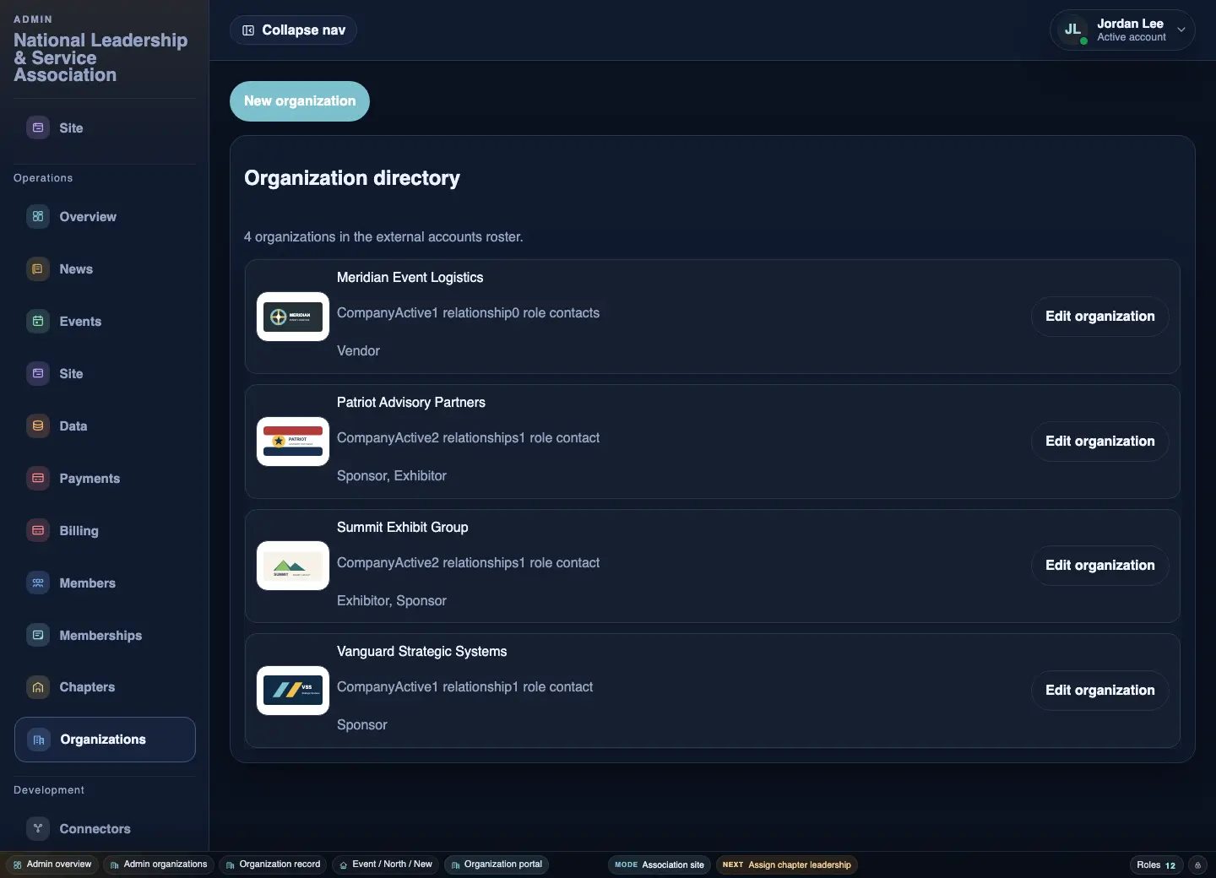Click the Meridian Event Logistics logo
Screen dimensions: 1216x878
click(x=293, y=317)
